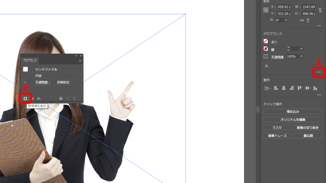Click the W width field 1347.84

pos(308,7)
